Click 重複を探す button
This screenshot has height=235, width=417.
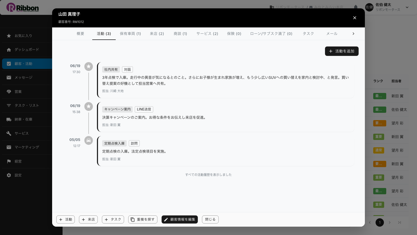143,220
